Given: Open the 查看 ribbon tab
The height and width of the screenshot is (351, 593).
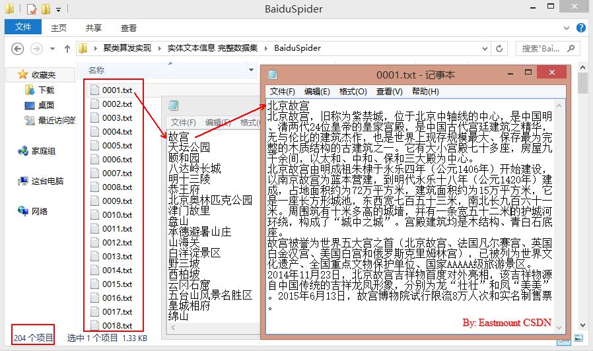Looking at the screenshot, I should point(129,28).
